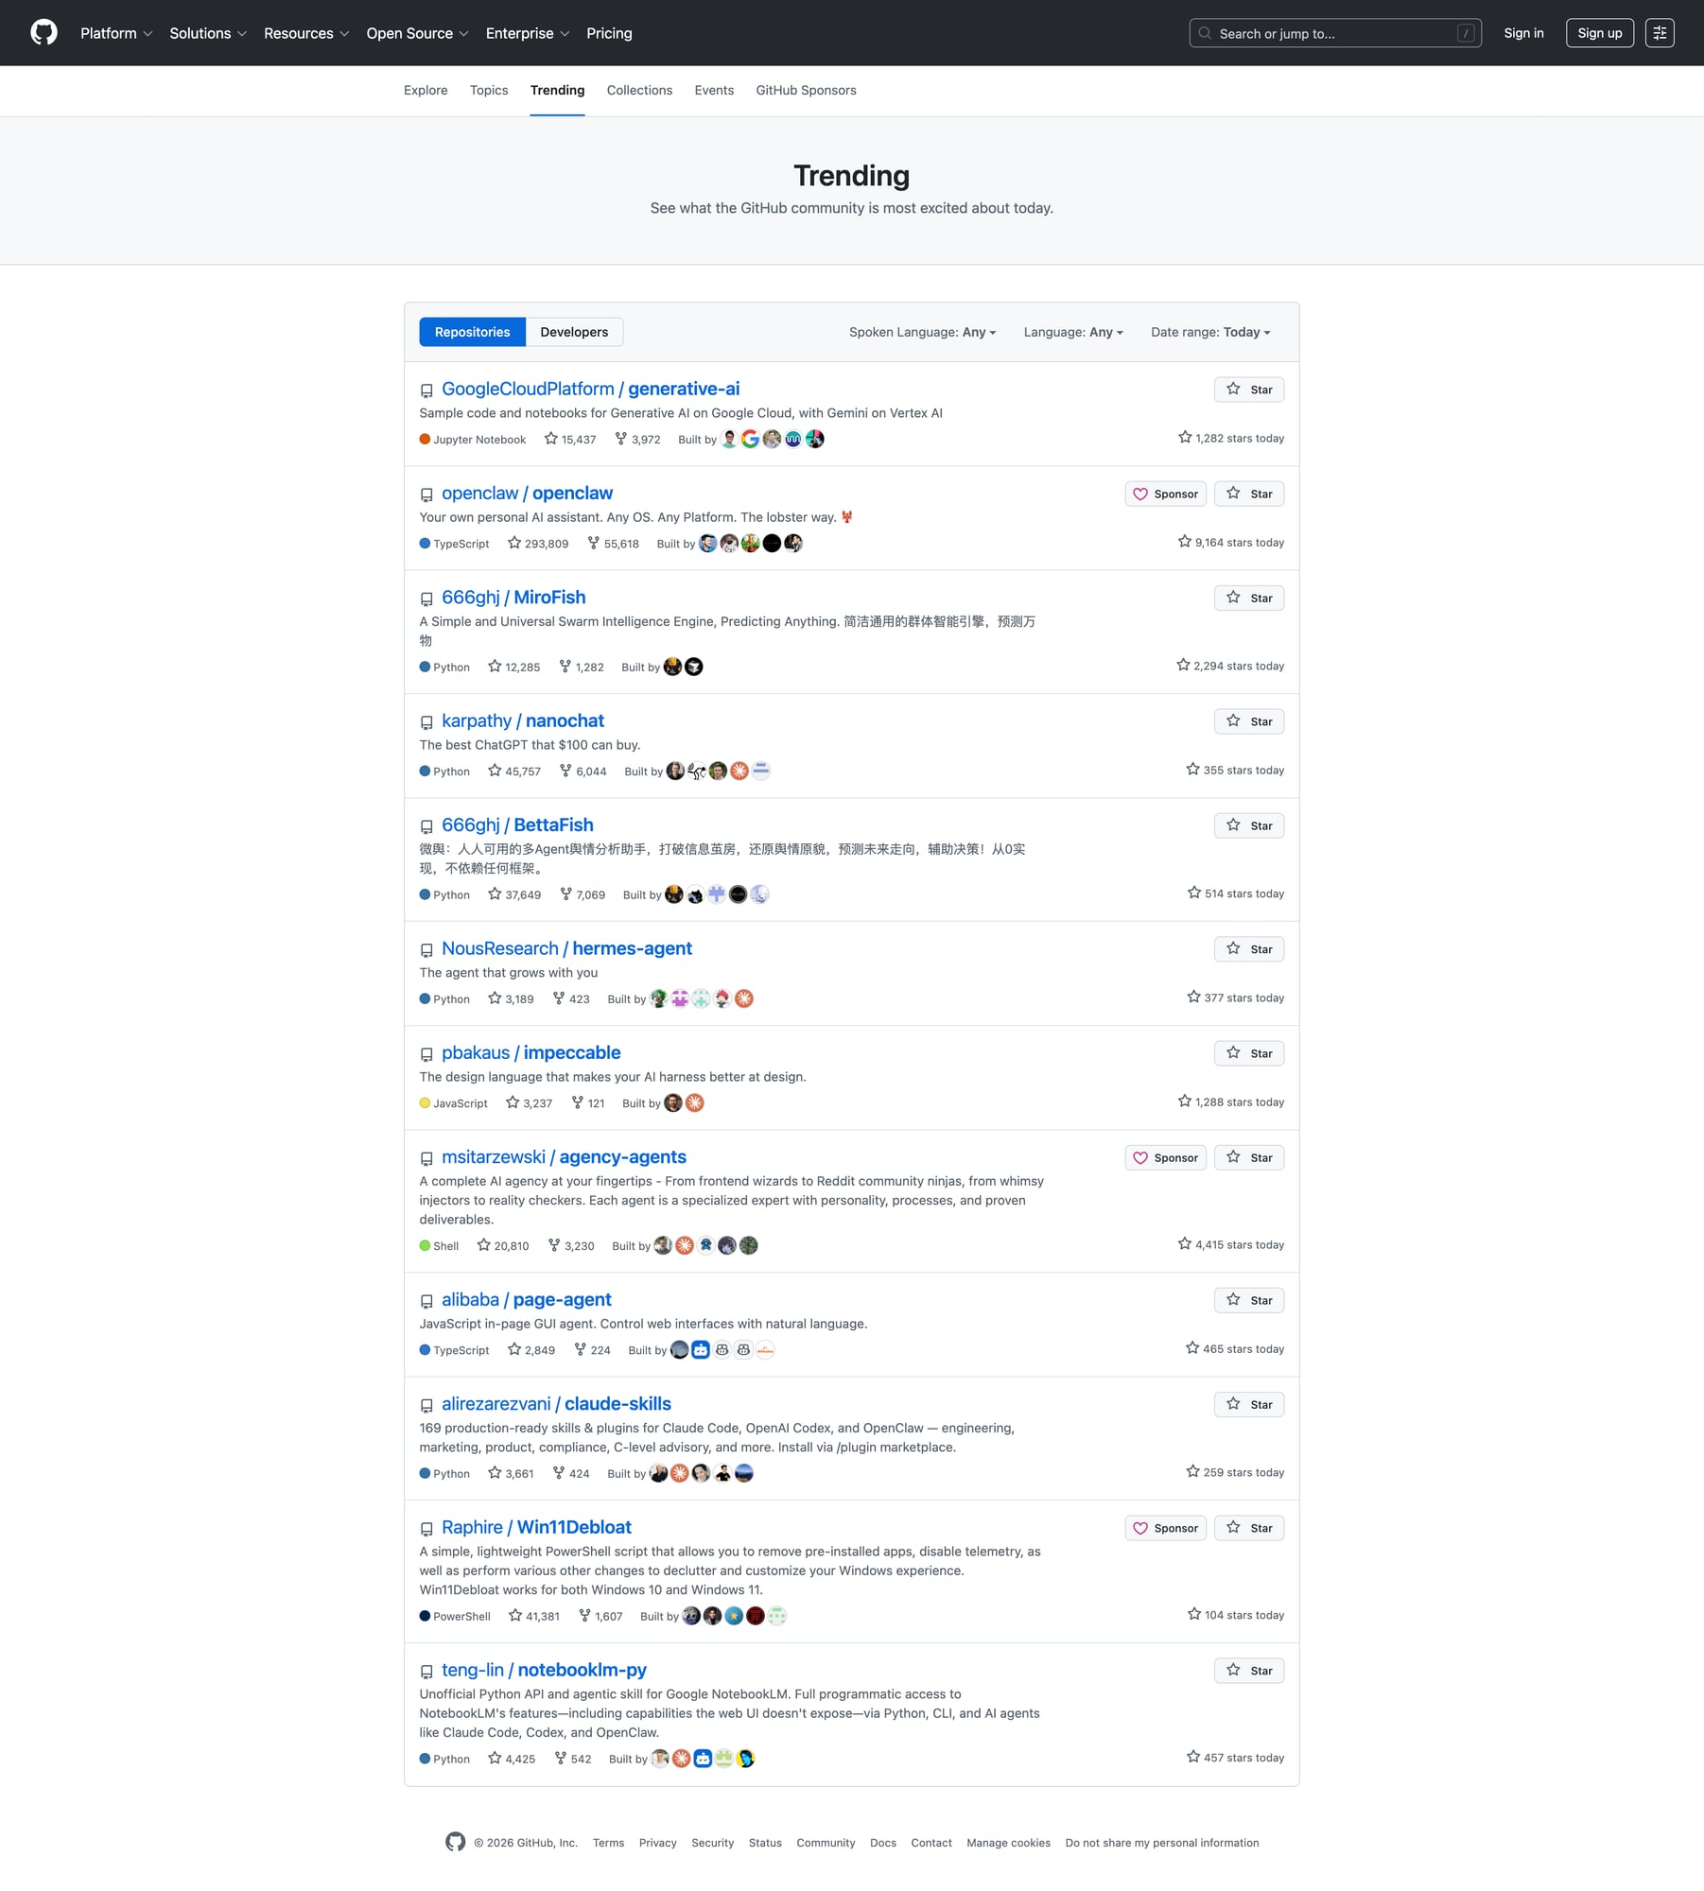
Task: Expand the Spoken Language filter dropdown
Action: click(922, 332)
